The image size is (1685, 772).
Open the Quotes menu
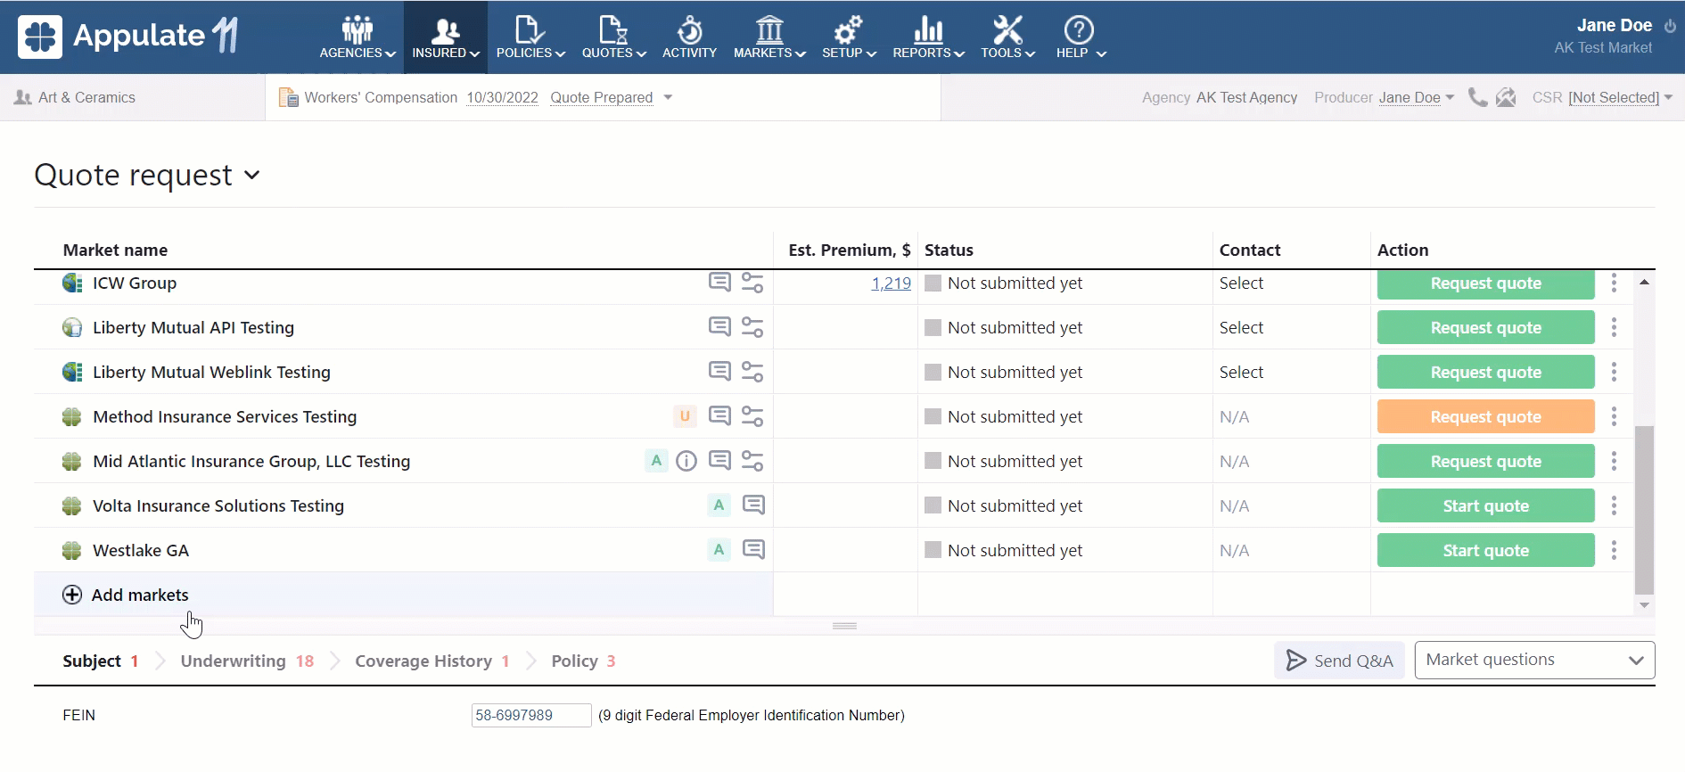click(613, 37)
